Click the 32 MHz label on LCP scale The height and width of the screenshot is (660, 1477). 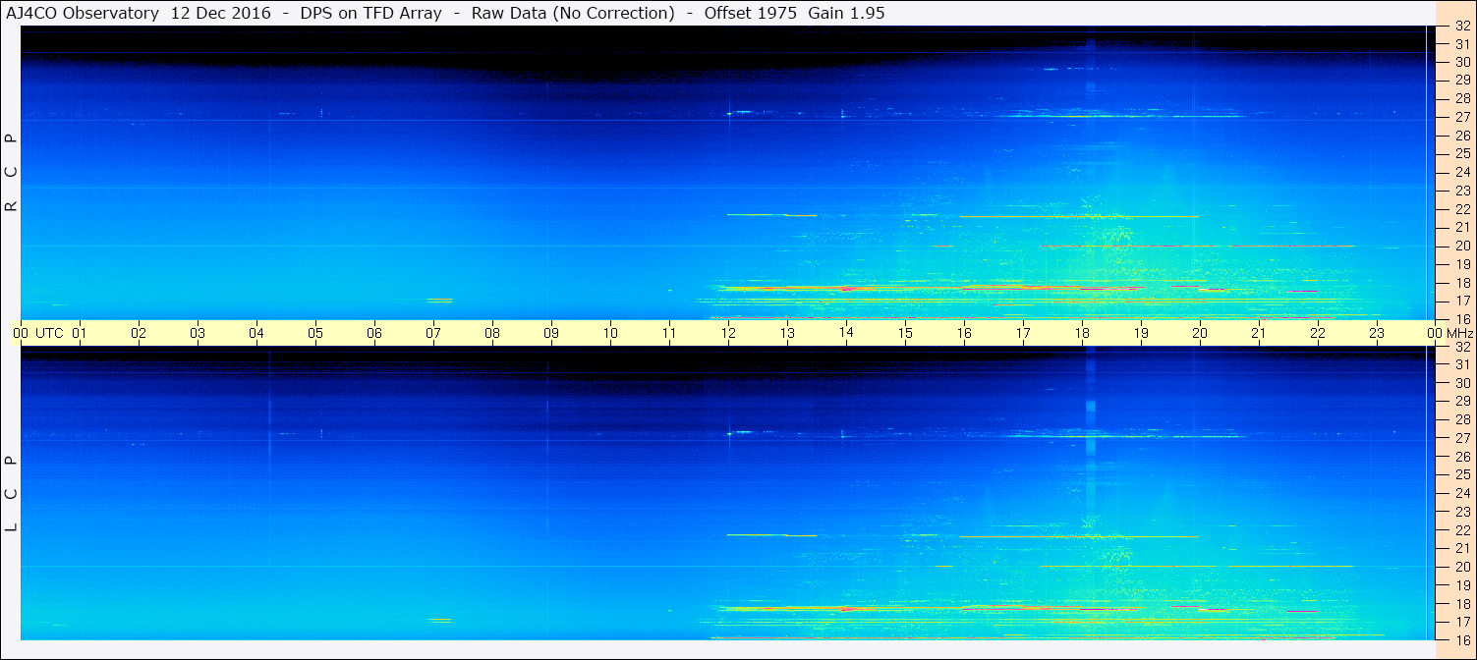click(x=1462, y=347)
